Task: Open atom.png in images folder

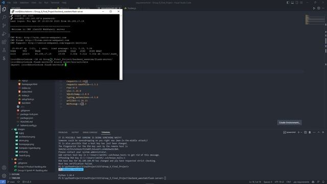Action: pyautogui.click(x=24, y=141)
